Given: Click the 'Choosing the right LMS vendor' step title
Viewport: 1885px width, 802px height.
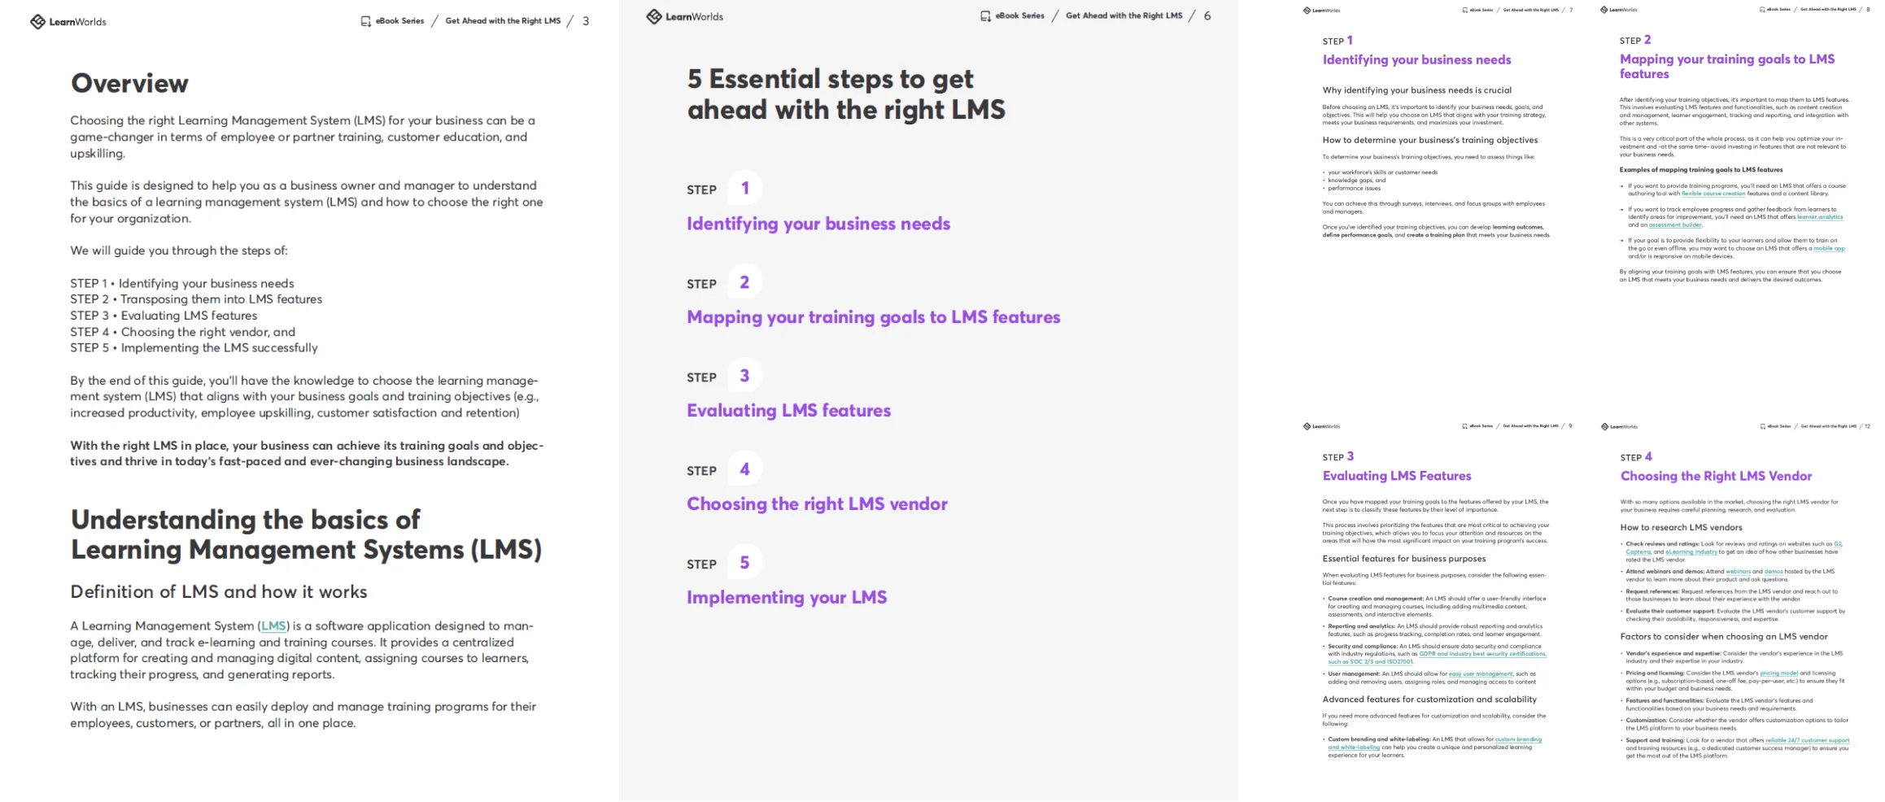Looking at the screenshot, I should click(817, 504).
